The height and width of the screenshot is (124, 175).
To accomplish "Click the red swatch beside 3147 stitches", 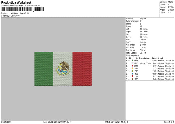I will [x=132, y=66].
